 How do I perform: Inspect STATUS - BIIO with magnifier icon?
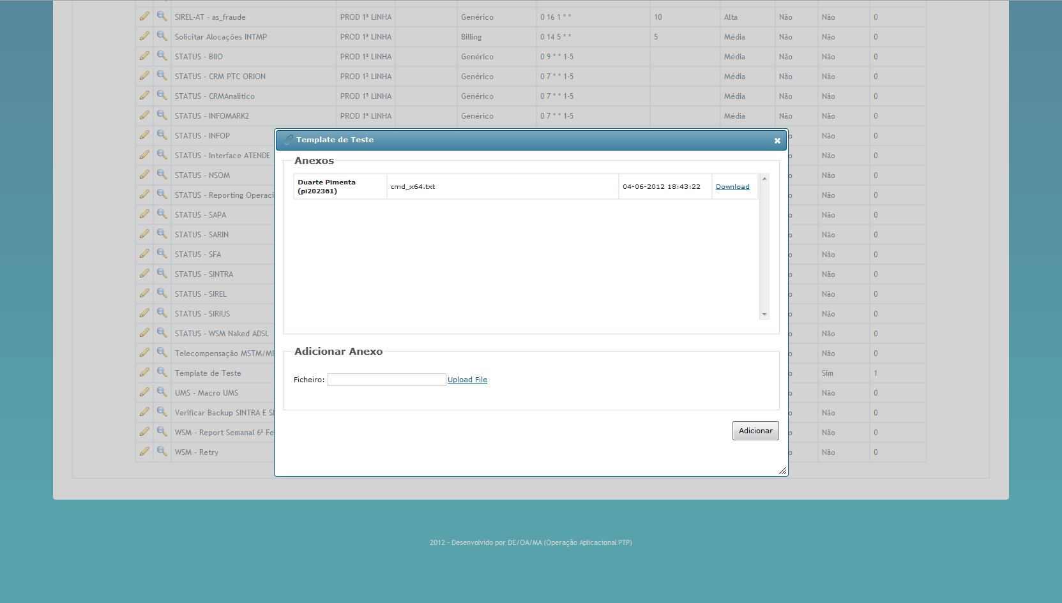(x=162, y=56)
